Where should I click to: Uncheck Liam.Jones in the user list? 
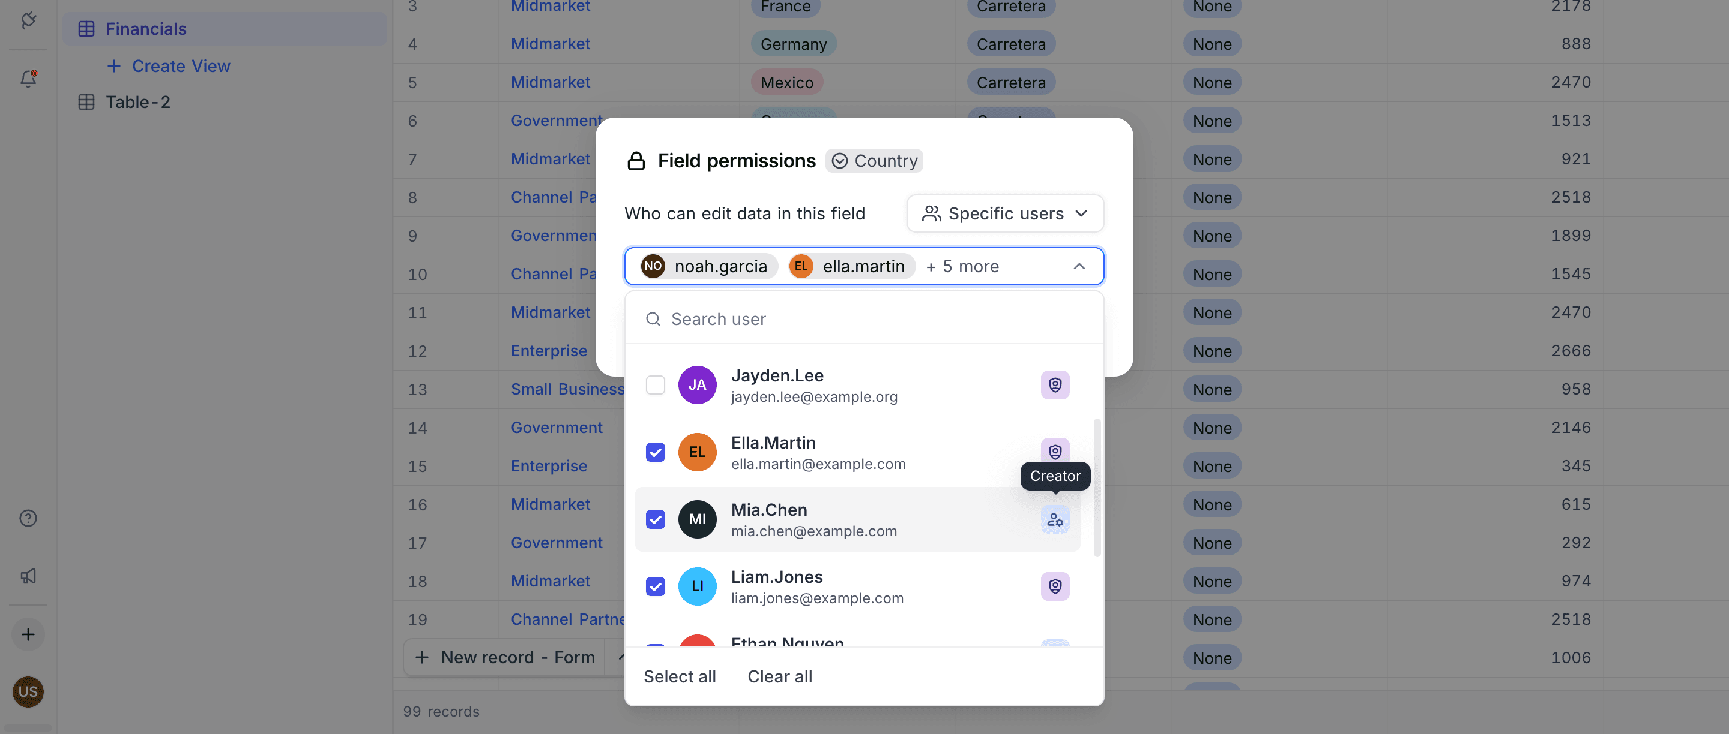pos(655,586)
